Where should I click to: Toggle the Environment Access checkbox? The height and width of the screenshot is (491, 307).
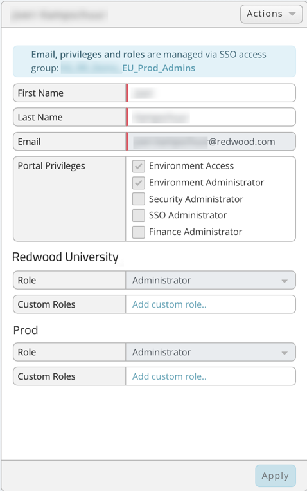(139, 166)
